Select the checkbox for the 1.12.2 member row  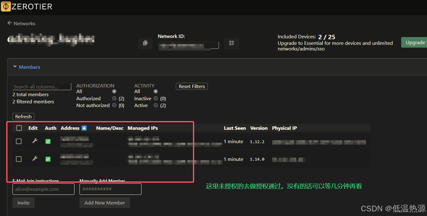click(19, 141)
